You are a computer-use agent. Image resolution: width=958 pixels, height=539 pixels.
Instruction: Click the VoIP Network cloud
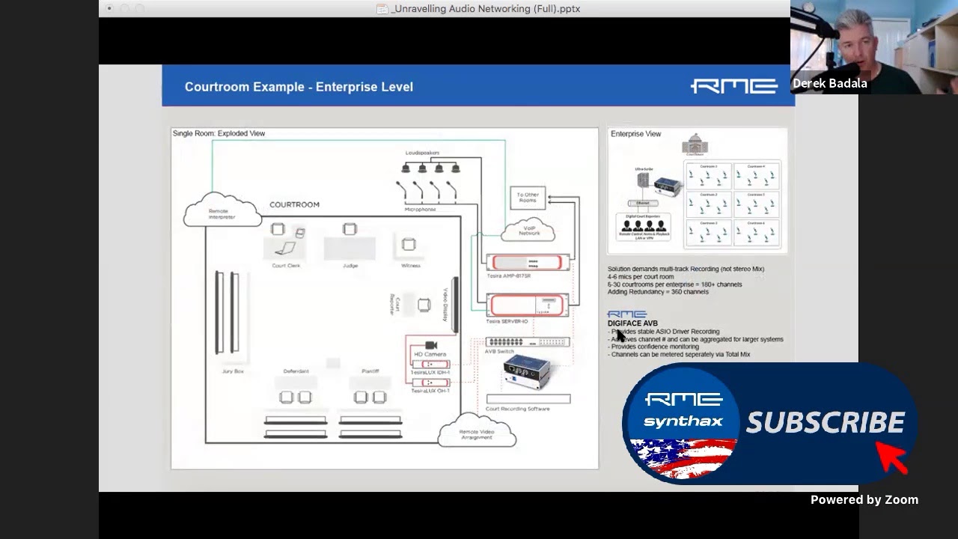529,230
